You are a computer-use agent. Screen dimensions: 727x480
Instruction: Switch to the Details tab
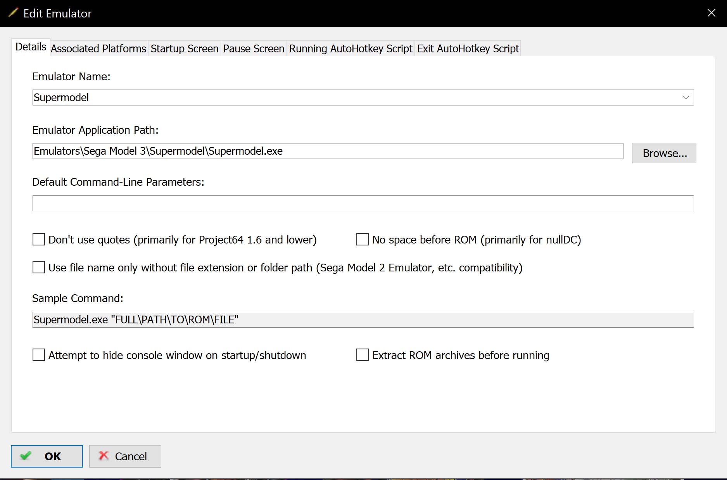click(31, 47)
